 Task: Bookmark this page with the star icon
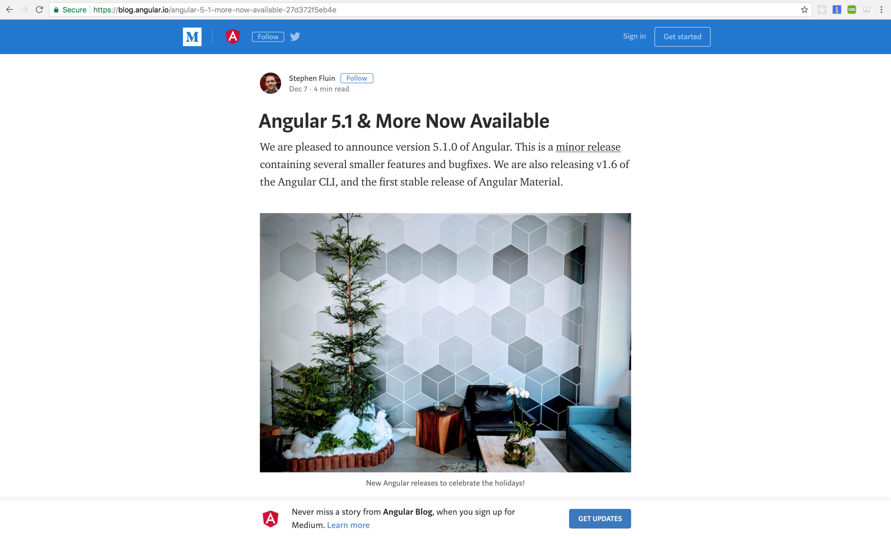(x=804, y=10)
